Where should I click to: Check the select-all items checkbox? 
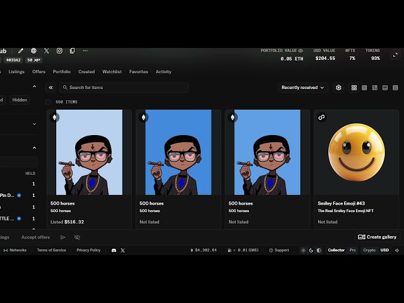click(x=48, y=102)
